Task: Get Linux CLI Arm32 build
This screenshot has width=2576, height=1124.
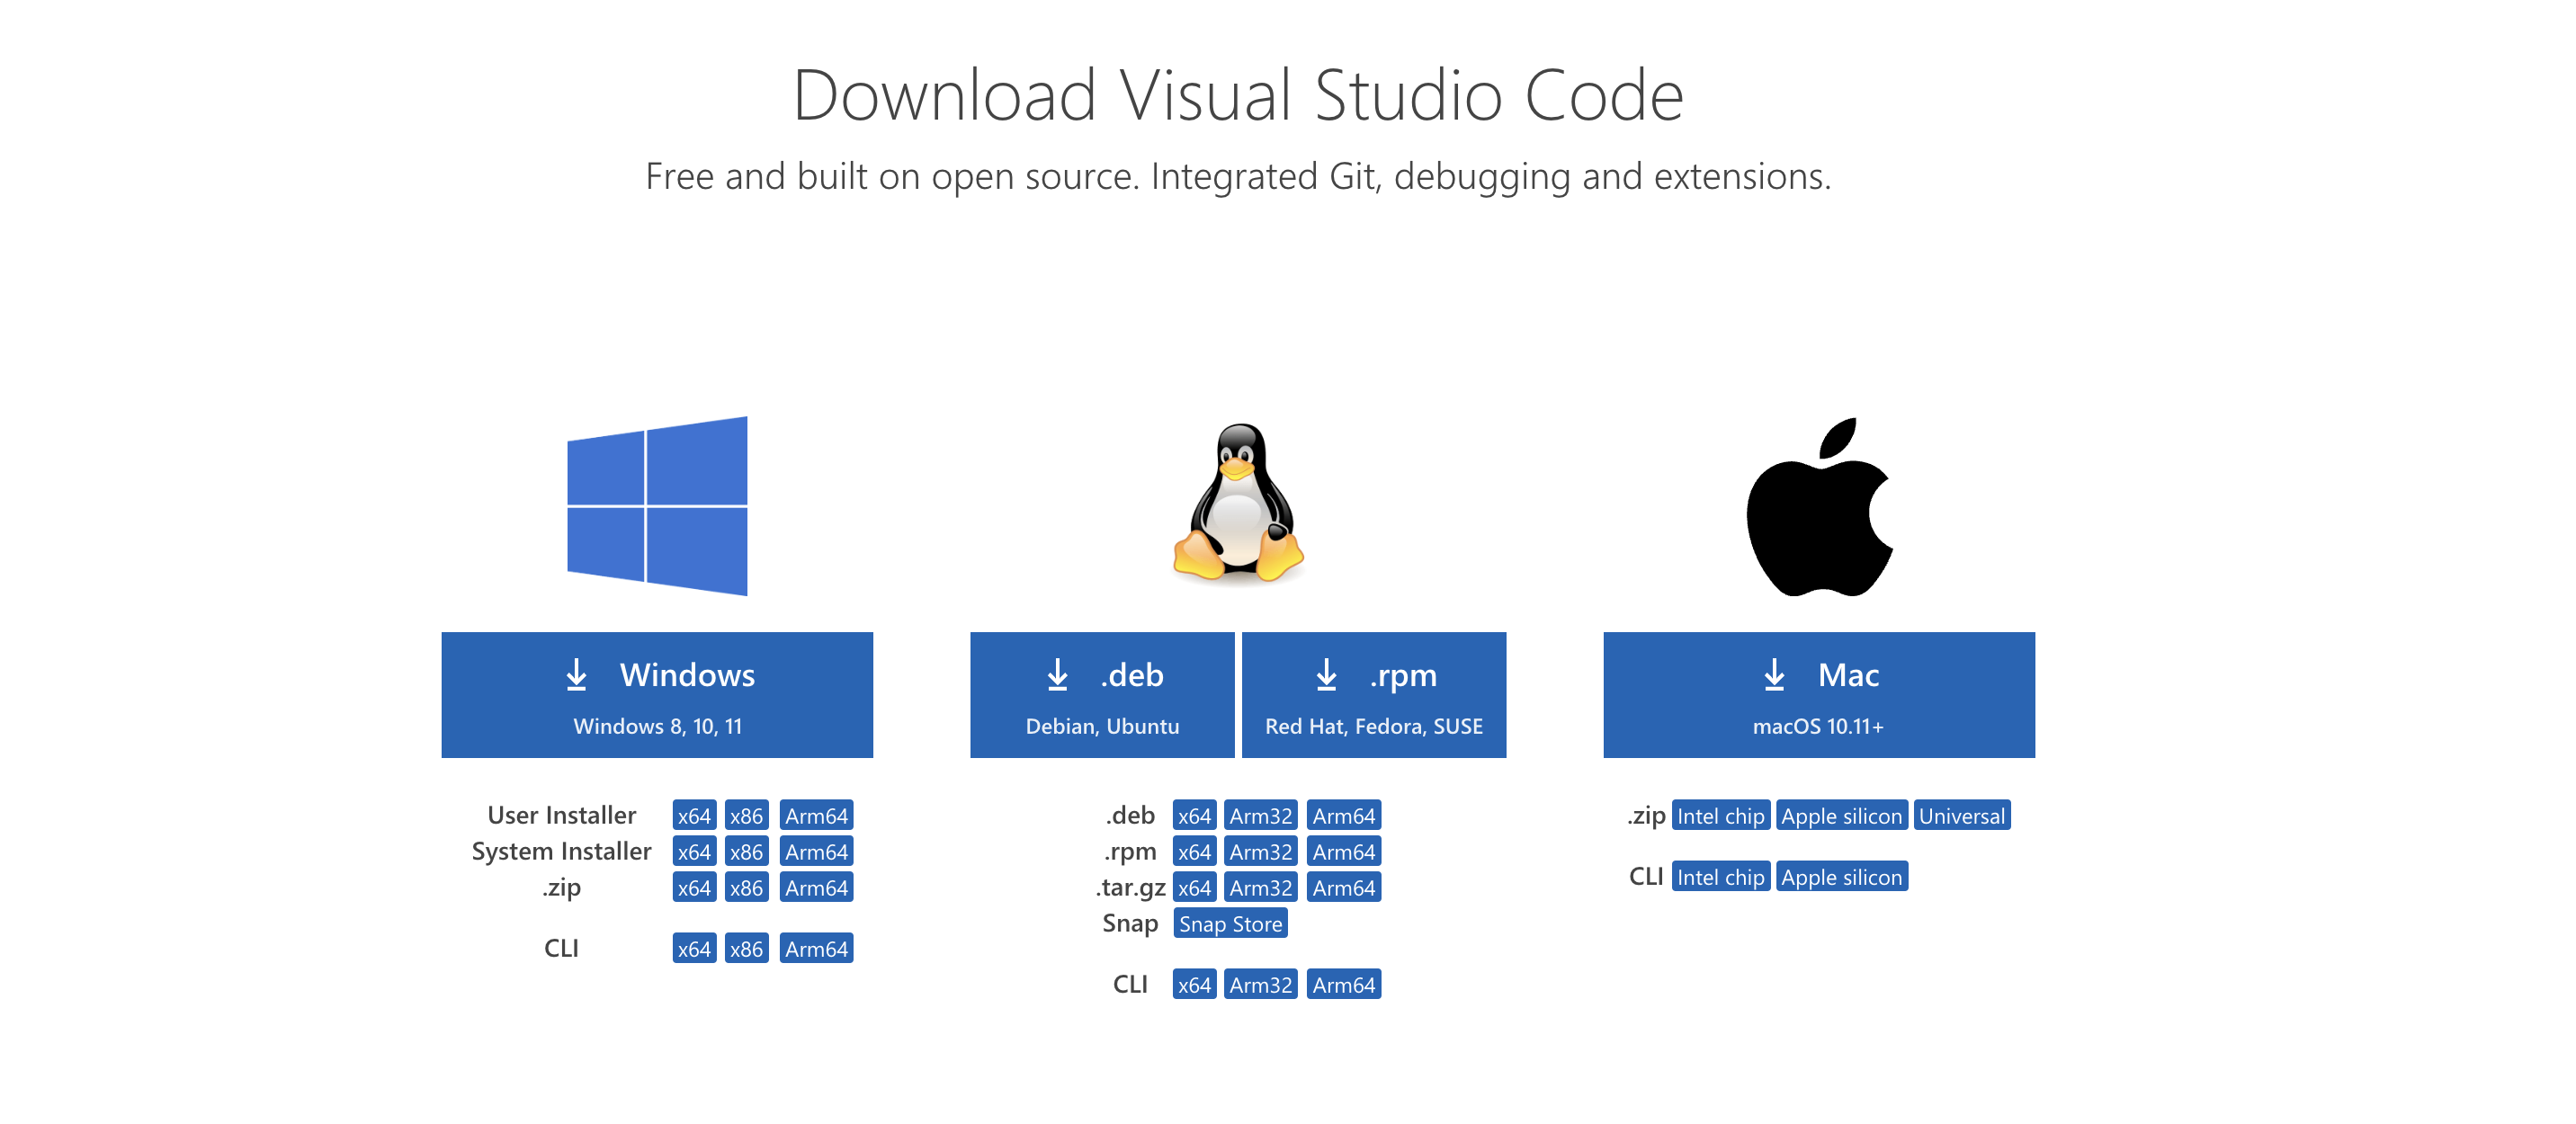Action: tap(1260, 985)
